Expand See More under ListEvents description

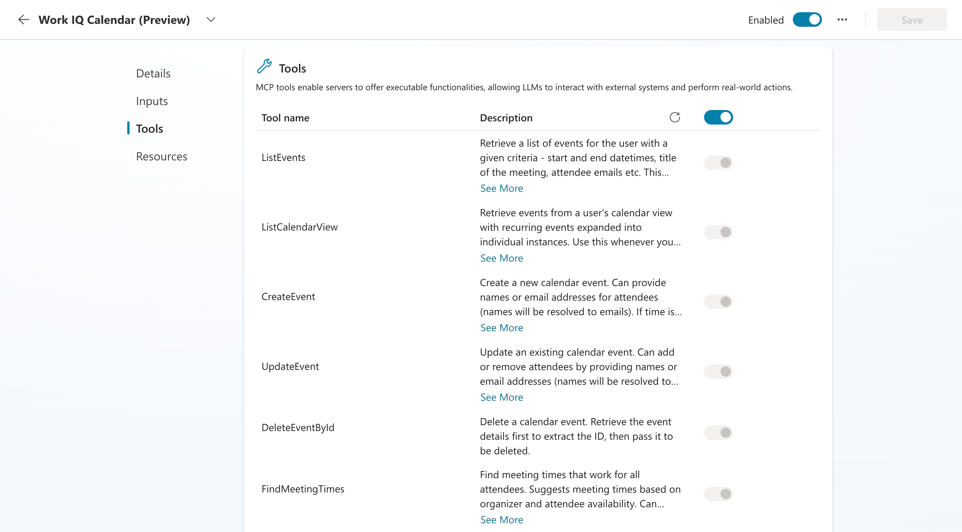(502, 188)
